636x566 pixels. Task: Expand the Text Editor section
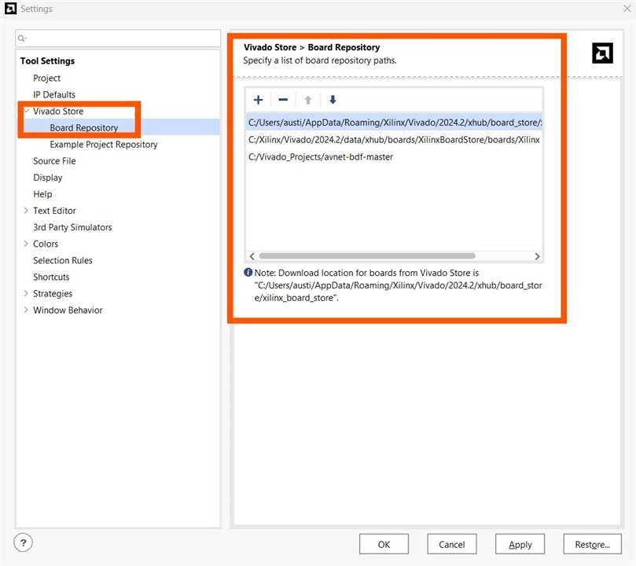coord(26,210)
